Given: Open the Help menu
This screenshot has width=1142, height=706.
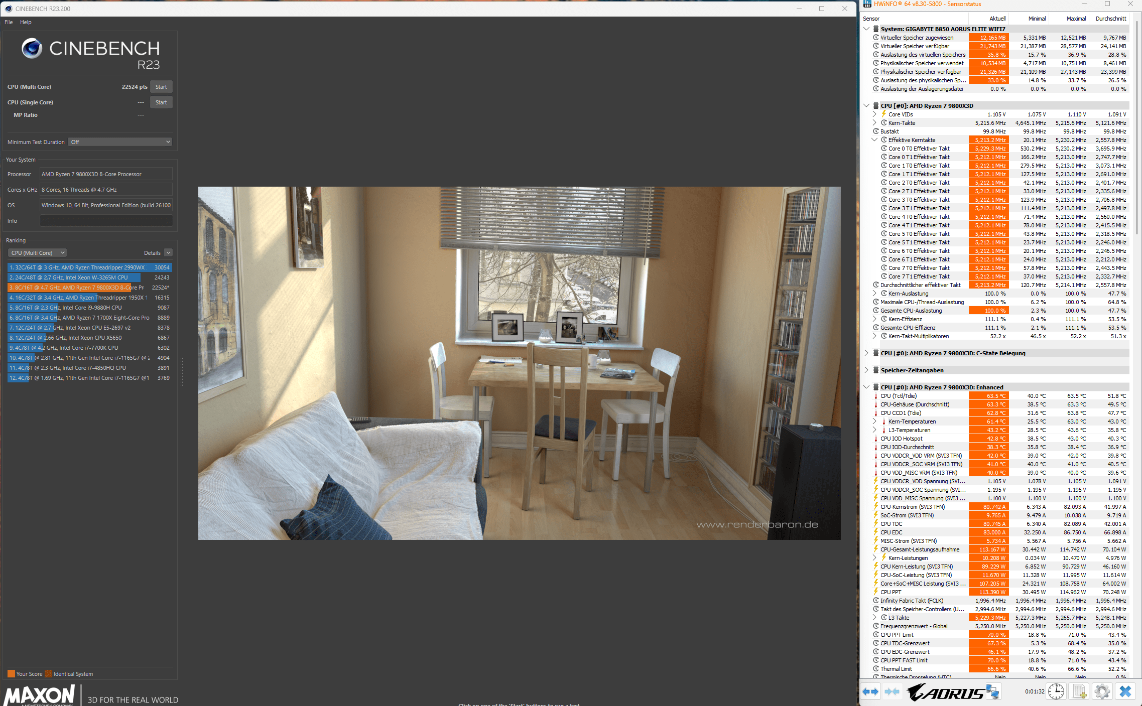Looking at the screenshot, I should pyautogui.click(x=26, y=22).
